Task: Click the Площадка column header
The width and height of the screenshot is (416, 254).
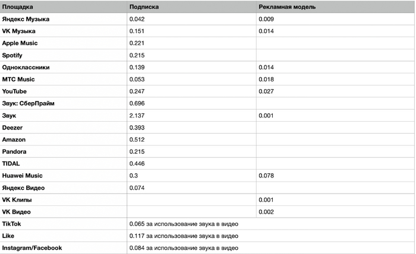Action: pos(17,7)
